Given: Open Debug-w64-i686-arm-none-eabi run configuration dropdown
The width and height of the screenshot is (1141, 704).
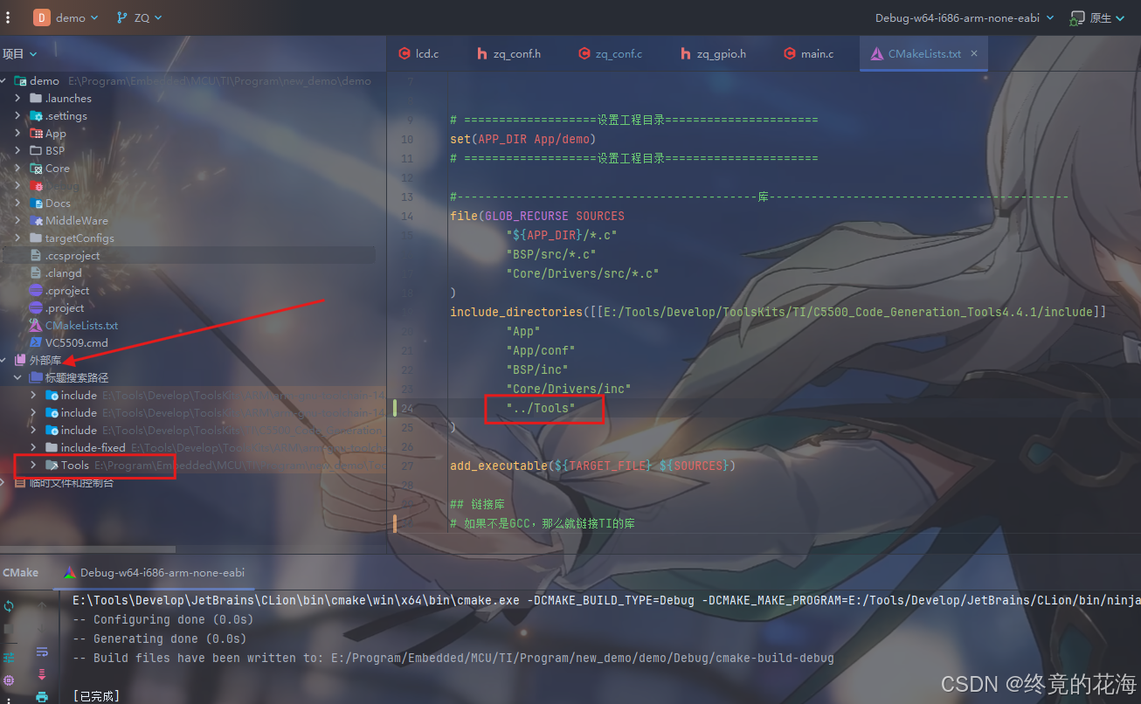Looking at the screenshot, I should 965,17.
